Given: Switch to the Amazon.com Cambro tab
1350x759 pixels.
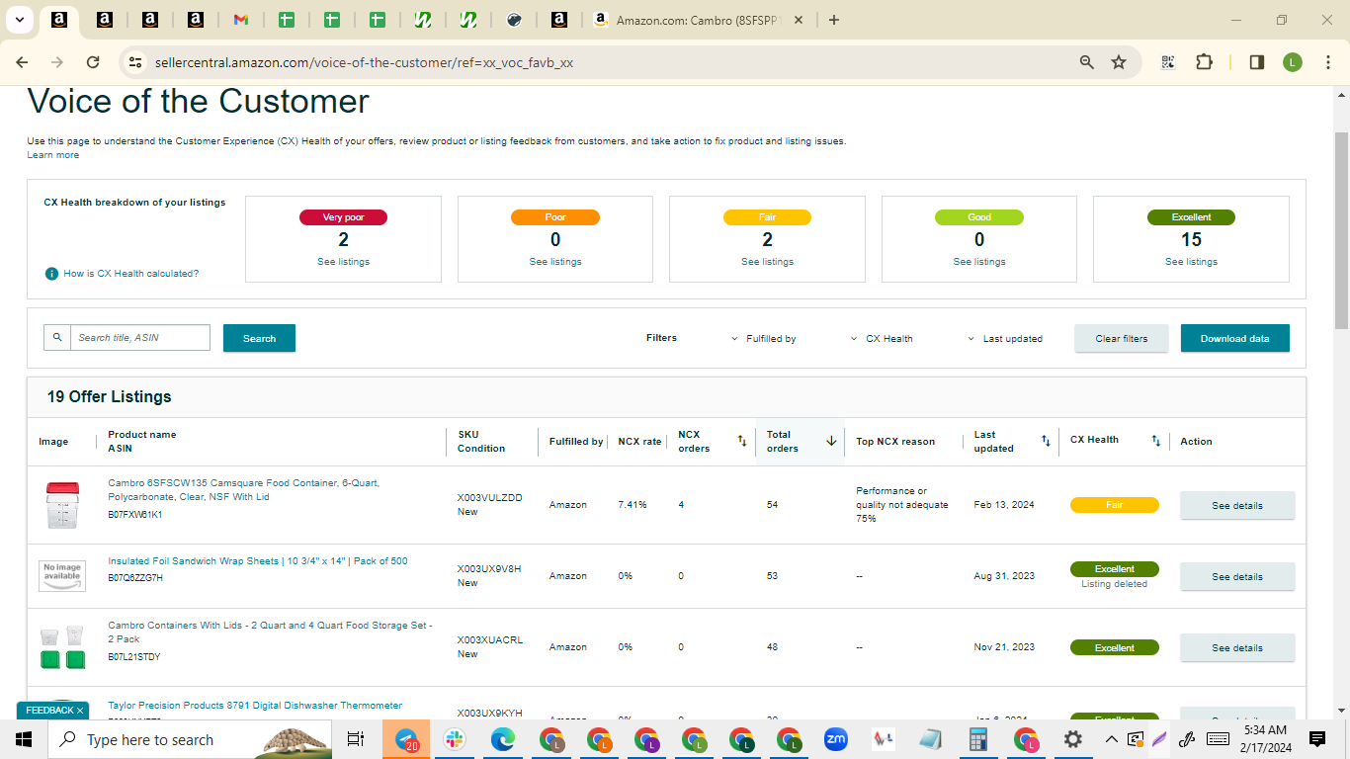Looking at the screenshot, I should 700,20.
